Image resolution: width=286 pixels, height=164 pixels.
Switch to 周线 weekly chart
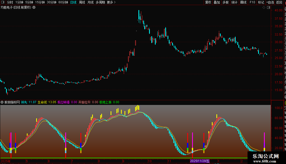click(x=82, y=2)
